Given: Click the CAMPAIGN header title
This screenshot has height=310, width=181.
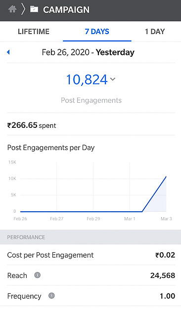Looking at the screenshot, I should [66, 10].
